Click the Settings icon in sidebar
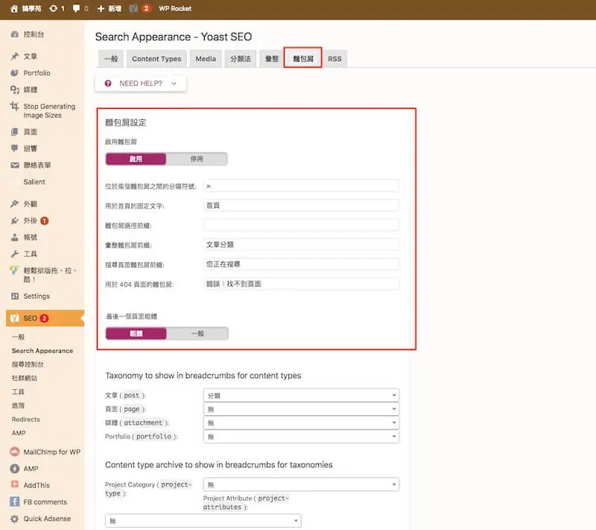The width and height of the screenshot is (596, 530). (14, 296)
